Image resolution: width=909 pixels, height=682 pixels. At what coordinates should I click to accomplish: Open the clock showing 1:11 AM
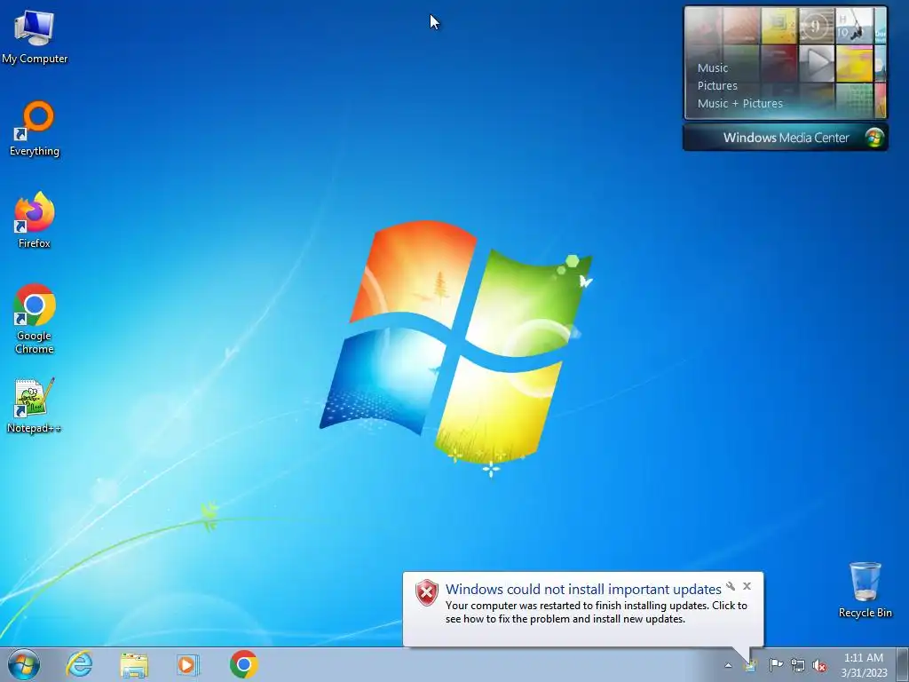[864, 665]
